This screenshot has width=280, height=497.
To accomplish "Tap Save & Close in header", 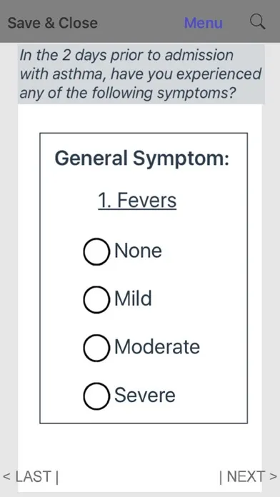I will point(53,23).
